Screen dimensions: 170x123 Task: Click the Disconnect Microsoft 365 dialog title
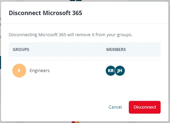pyautogui.click(x=46, y=13)
